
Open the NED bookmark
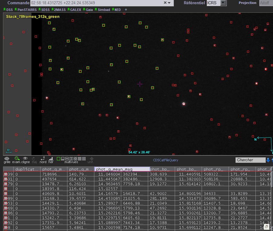pyautogui.click(x=116, y=10)
